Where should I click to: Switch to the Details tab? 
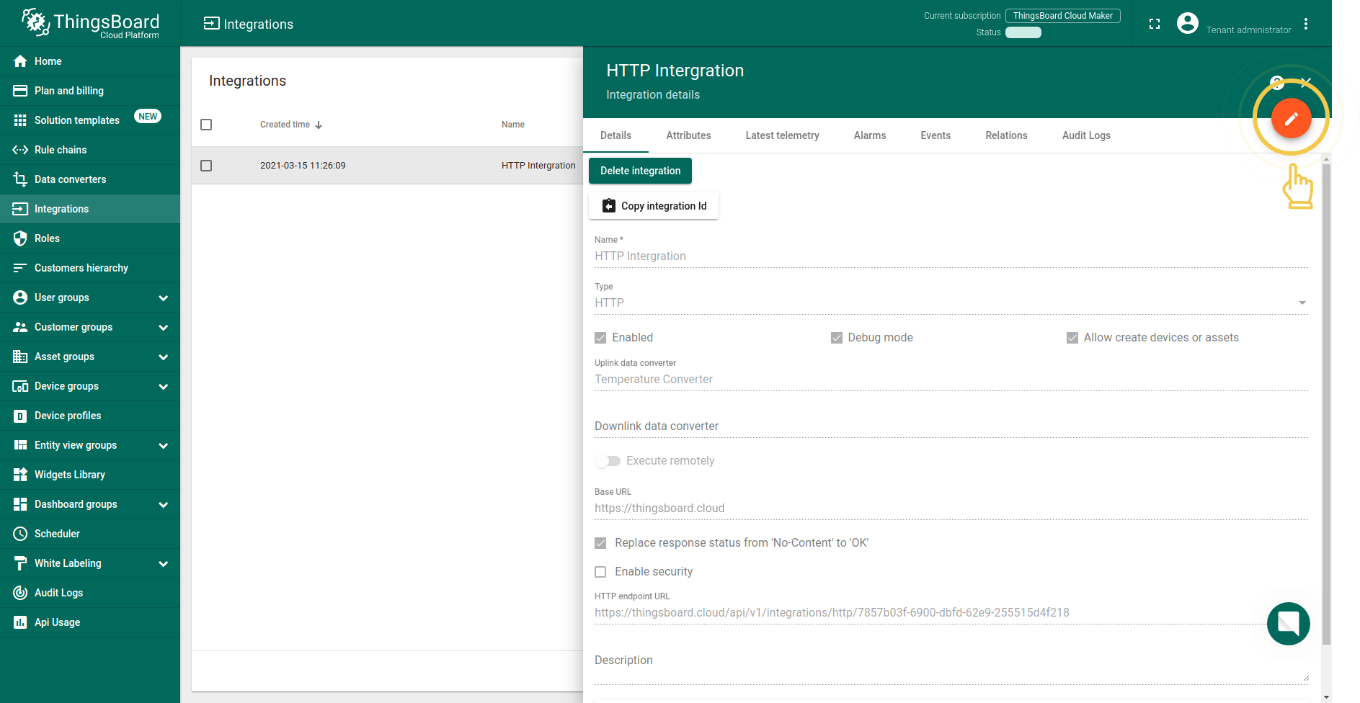pyautogui.click(x=615, y=135)
